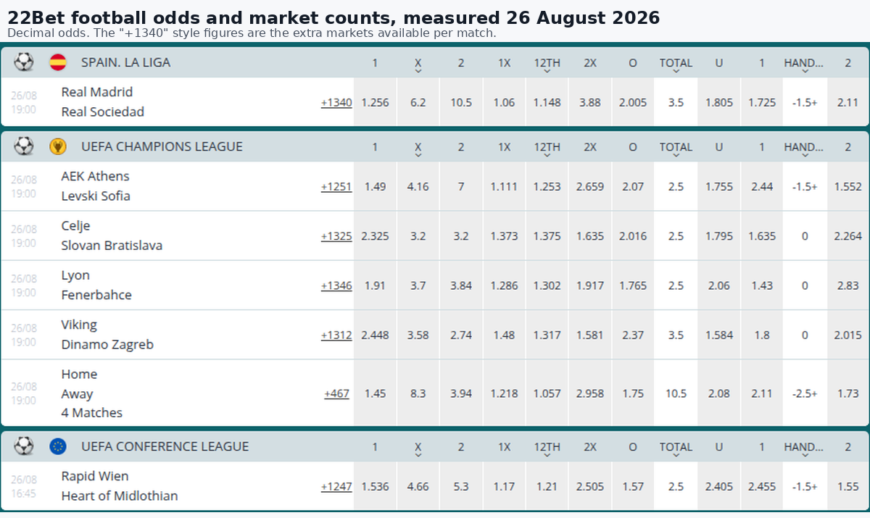The image size is (870, 518).
Task: Open +1247 extra markets for Rapid Wien
Action: pyautogui.click(x=336, y=487)
